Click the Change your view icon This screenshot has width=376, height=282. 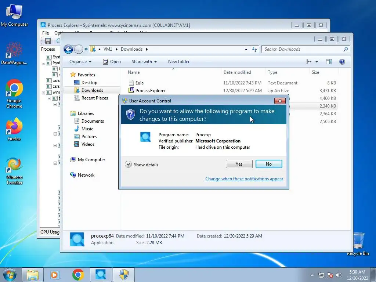(308, 62)
